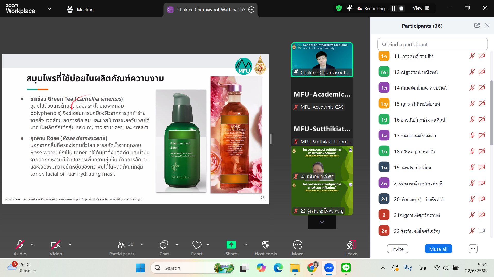Expand reactions options arrow

tap(208, 245)
